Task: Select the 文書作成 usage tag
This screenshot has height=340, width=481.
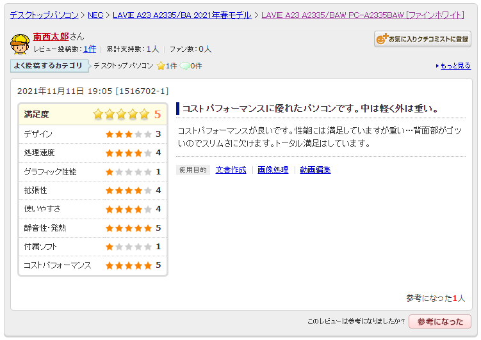Action: pos(231,170)
